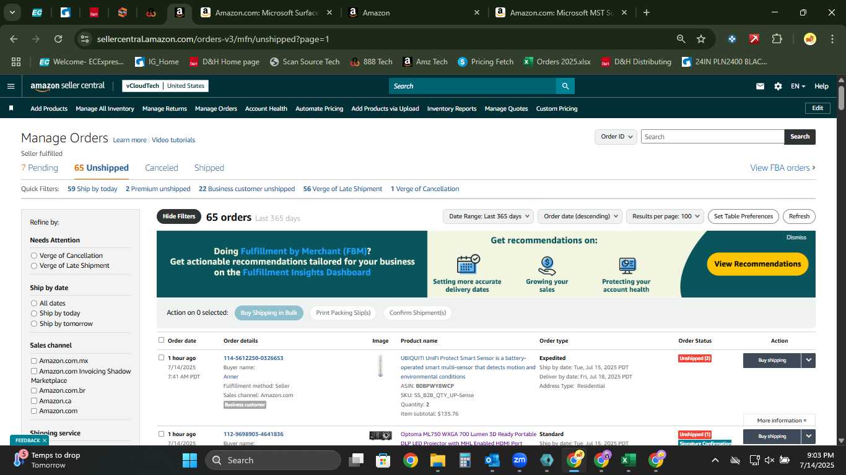Open the Order date sort dropdown
The image size is (846, 475).
coord(580,216)
